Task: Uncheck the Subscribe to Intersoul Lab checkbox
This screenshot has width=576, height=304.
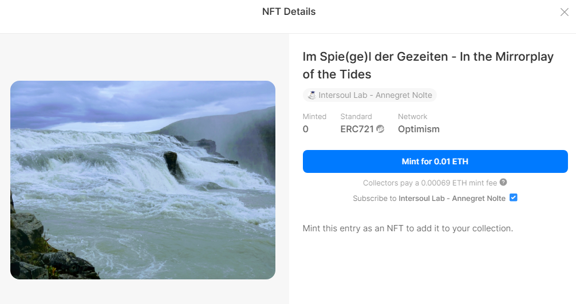Action: tap(514, 198)
